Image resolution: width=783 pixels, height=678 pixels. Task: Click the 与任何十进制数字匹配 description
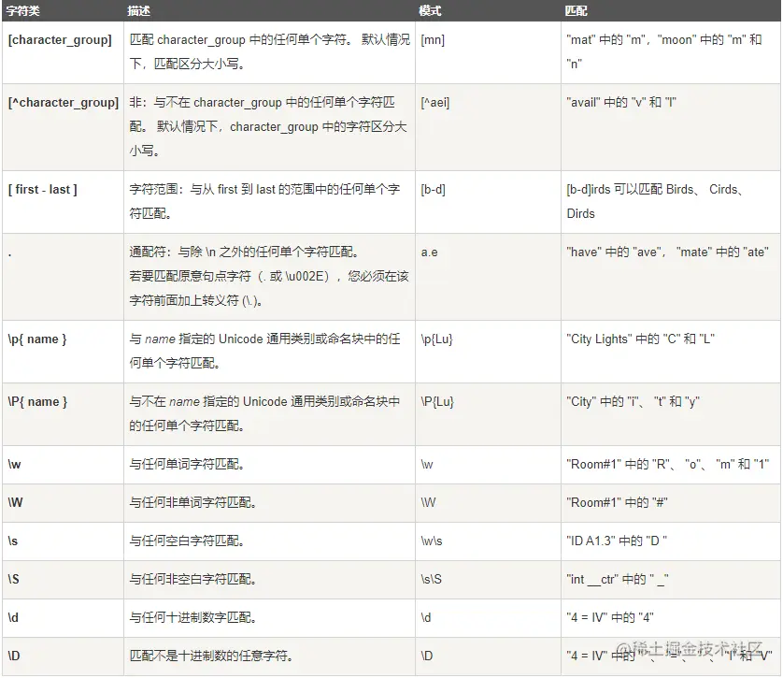tap(270, 617)
